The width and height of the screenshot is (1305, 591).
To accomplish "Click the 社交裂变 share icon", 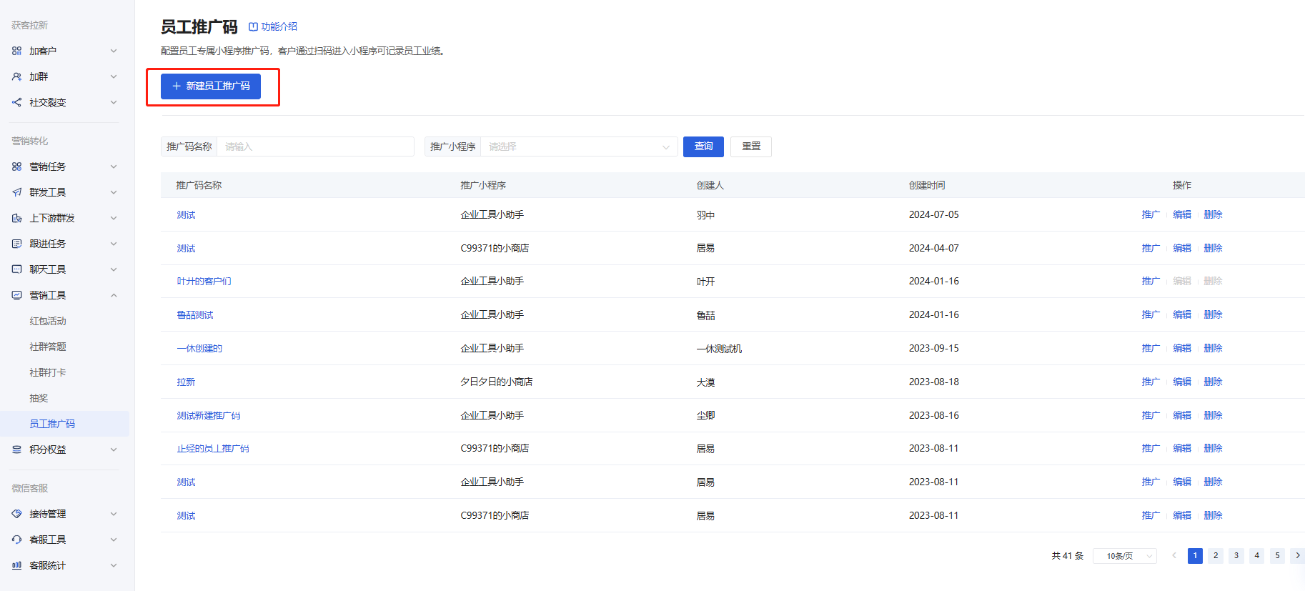I will point(16,102).
